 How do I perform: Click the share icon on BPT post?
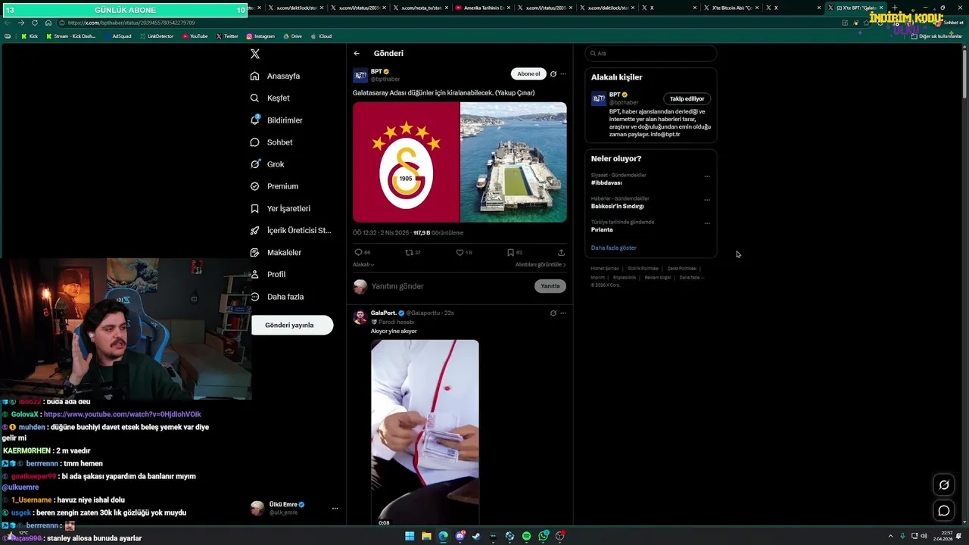coord(561,253)
